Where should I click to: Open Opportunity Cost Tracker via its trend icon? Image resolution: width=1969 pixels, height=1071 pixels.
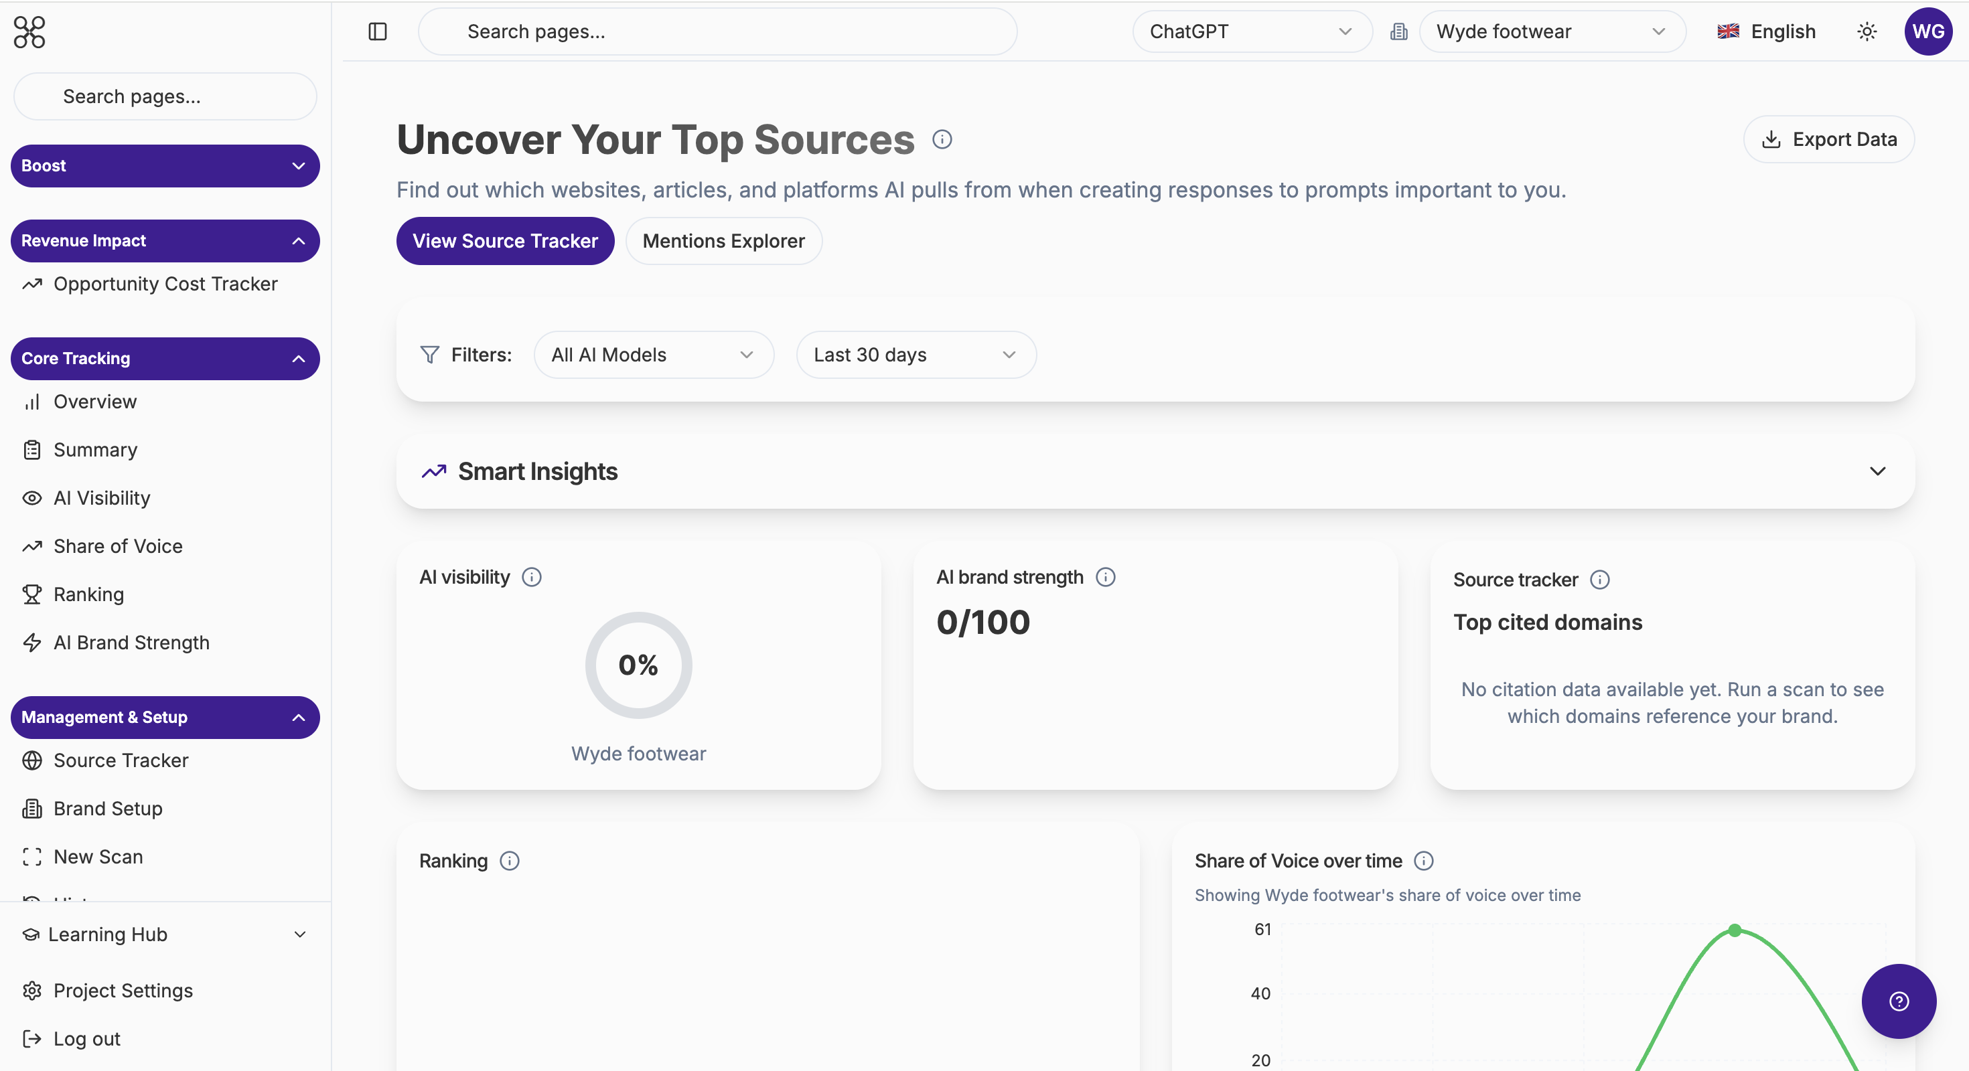[x=32, y=284]
